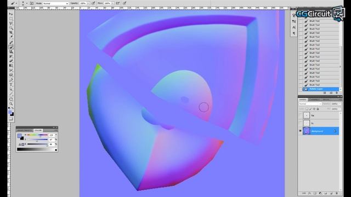Create a new layer
Screen dimensions: 351x197
[331, 193]
